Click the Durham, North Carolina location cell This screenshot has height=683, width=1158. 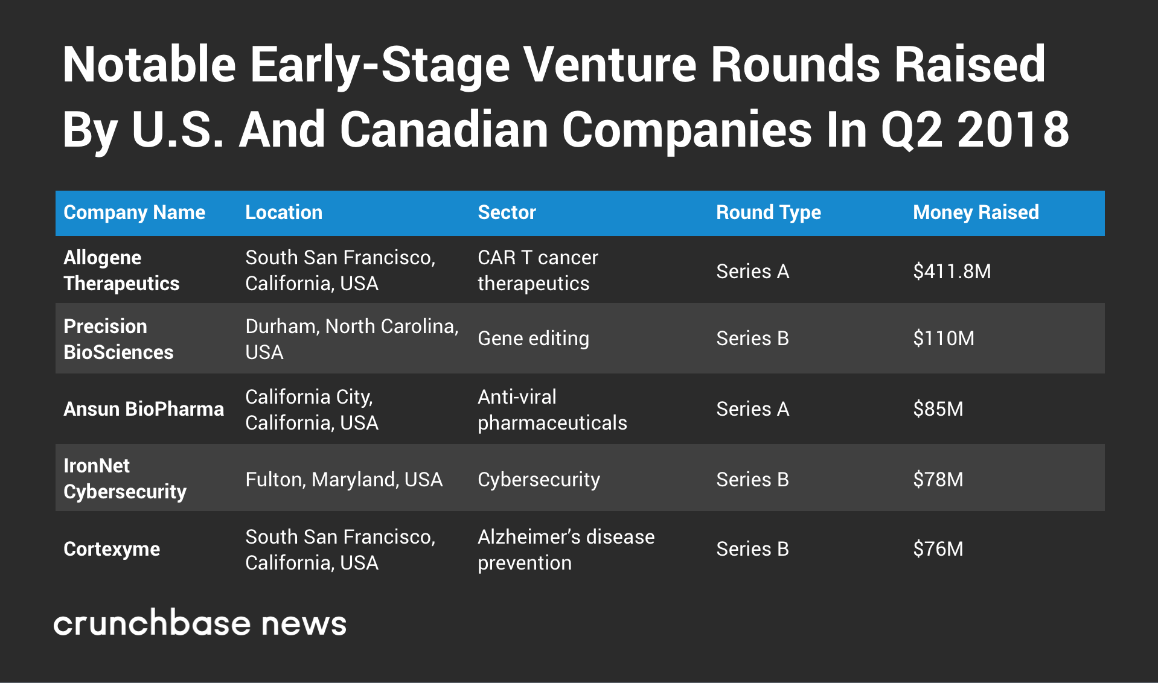pos(351,339)
